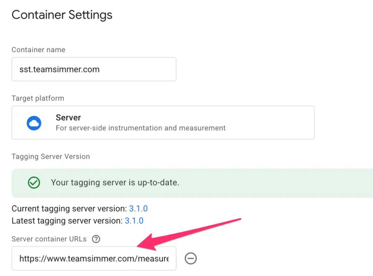Screen dimensions: 373x276
Task: Click the 'Current tagging server version:' text
Action: 69,209
